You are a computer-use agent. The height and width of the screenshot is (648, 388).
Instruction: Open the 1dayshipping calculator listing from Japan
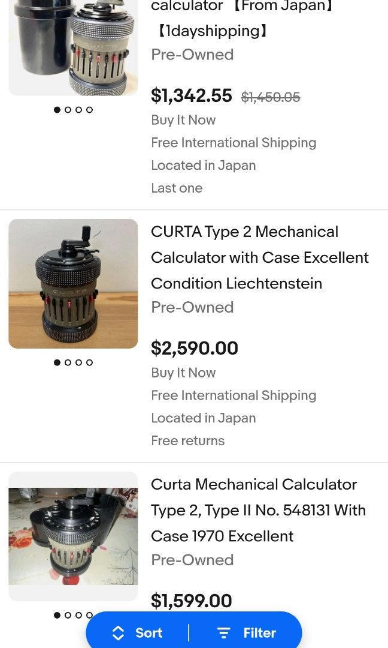tap(240, 18)
